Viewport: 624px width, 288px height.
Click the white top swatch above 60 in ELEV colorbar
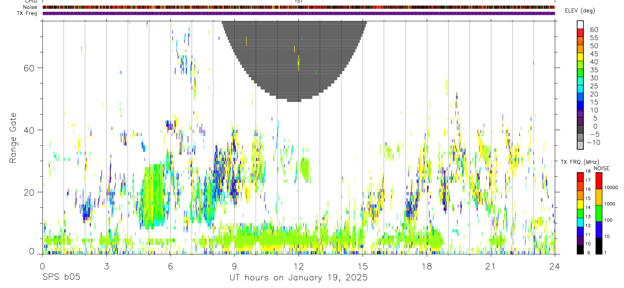pyautogui.click(x=581, y=25)
